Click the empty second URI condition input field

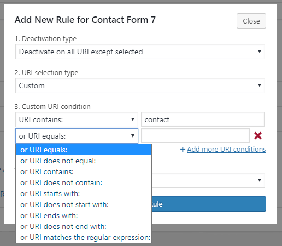click(195, 136)
